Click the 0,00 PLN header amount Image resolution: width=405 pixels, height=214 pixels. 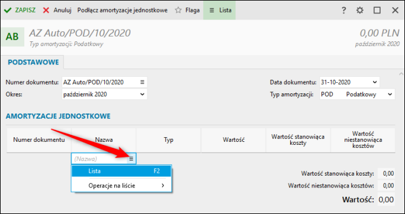[x=380, y=33]
